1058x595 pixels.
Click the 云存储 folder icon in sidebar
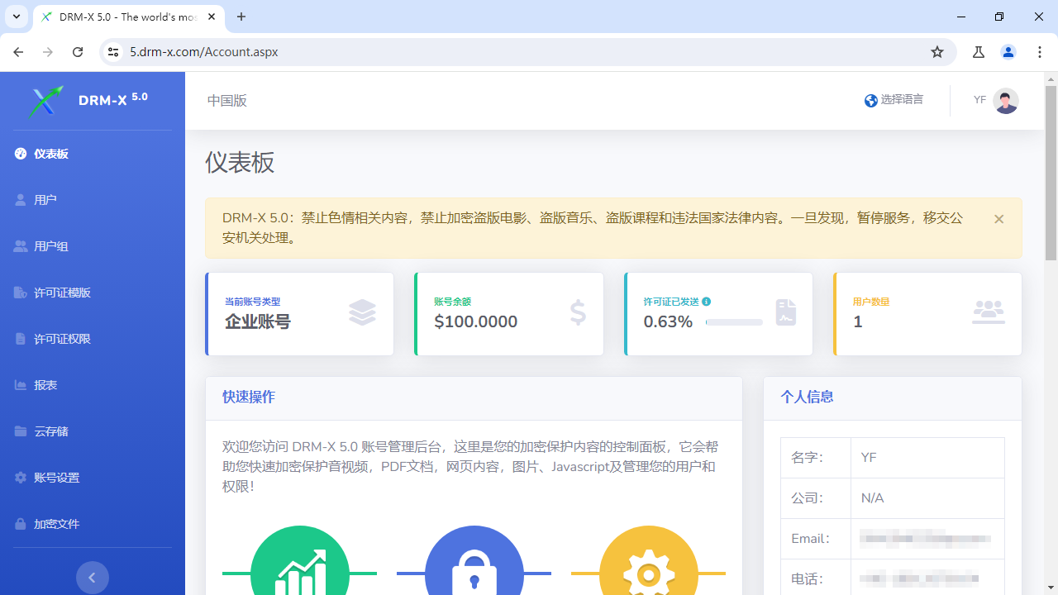(x=21, y=431)
